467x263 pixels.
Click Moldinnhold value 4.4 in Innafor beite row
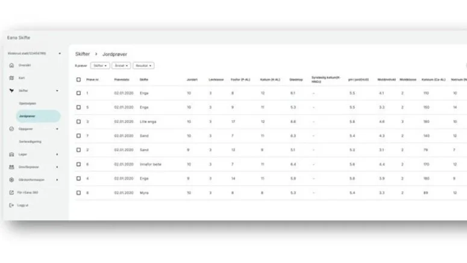[x=382, y=164]
